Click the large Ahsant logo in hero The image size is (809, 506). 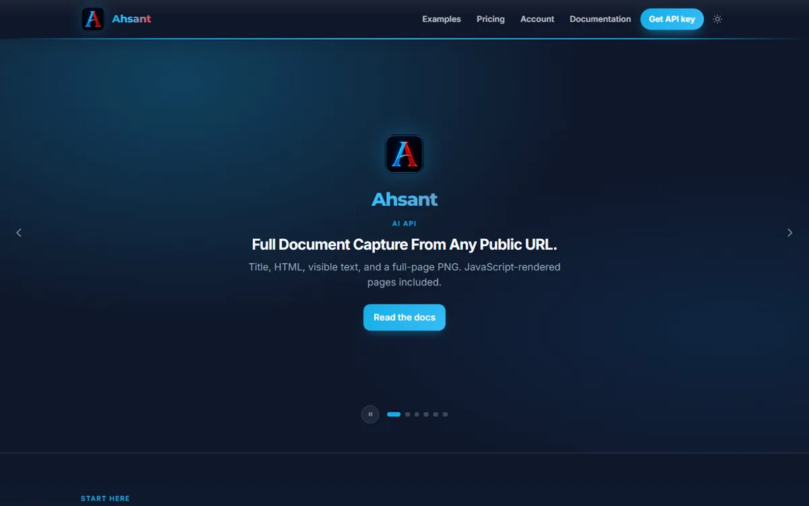(x=404, y=154)
